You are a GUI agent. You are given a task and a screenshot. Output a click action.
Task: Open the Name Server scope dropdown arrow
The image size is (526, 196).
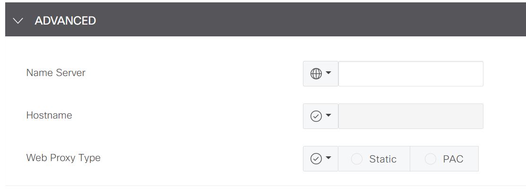click(x=328, y=73)
